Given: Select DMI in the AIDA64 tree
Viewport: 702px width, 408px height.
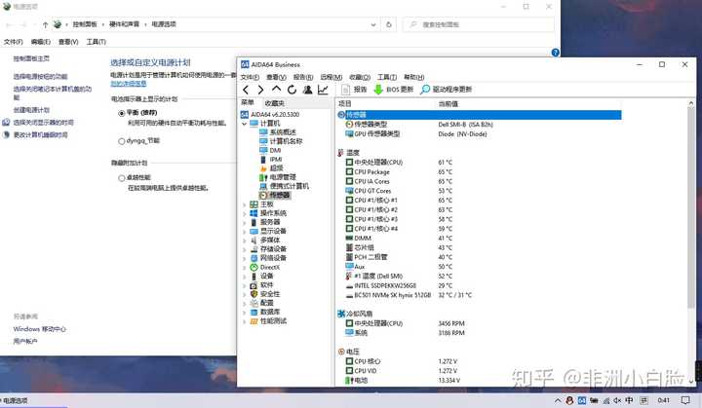Looking at the screenshot, I should click(x=270, y=150).
